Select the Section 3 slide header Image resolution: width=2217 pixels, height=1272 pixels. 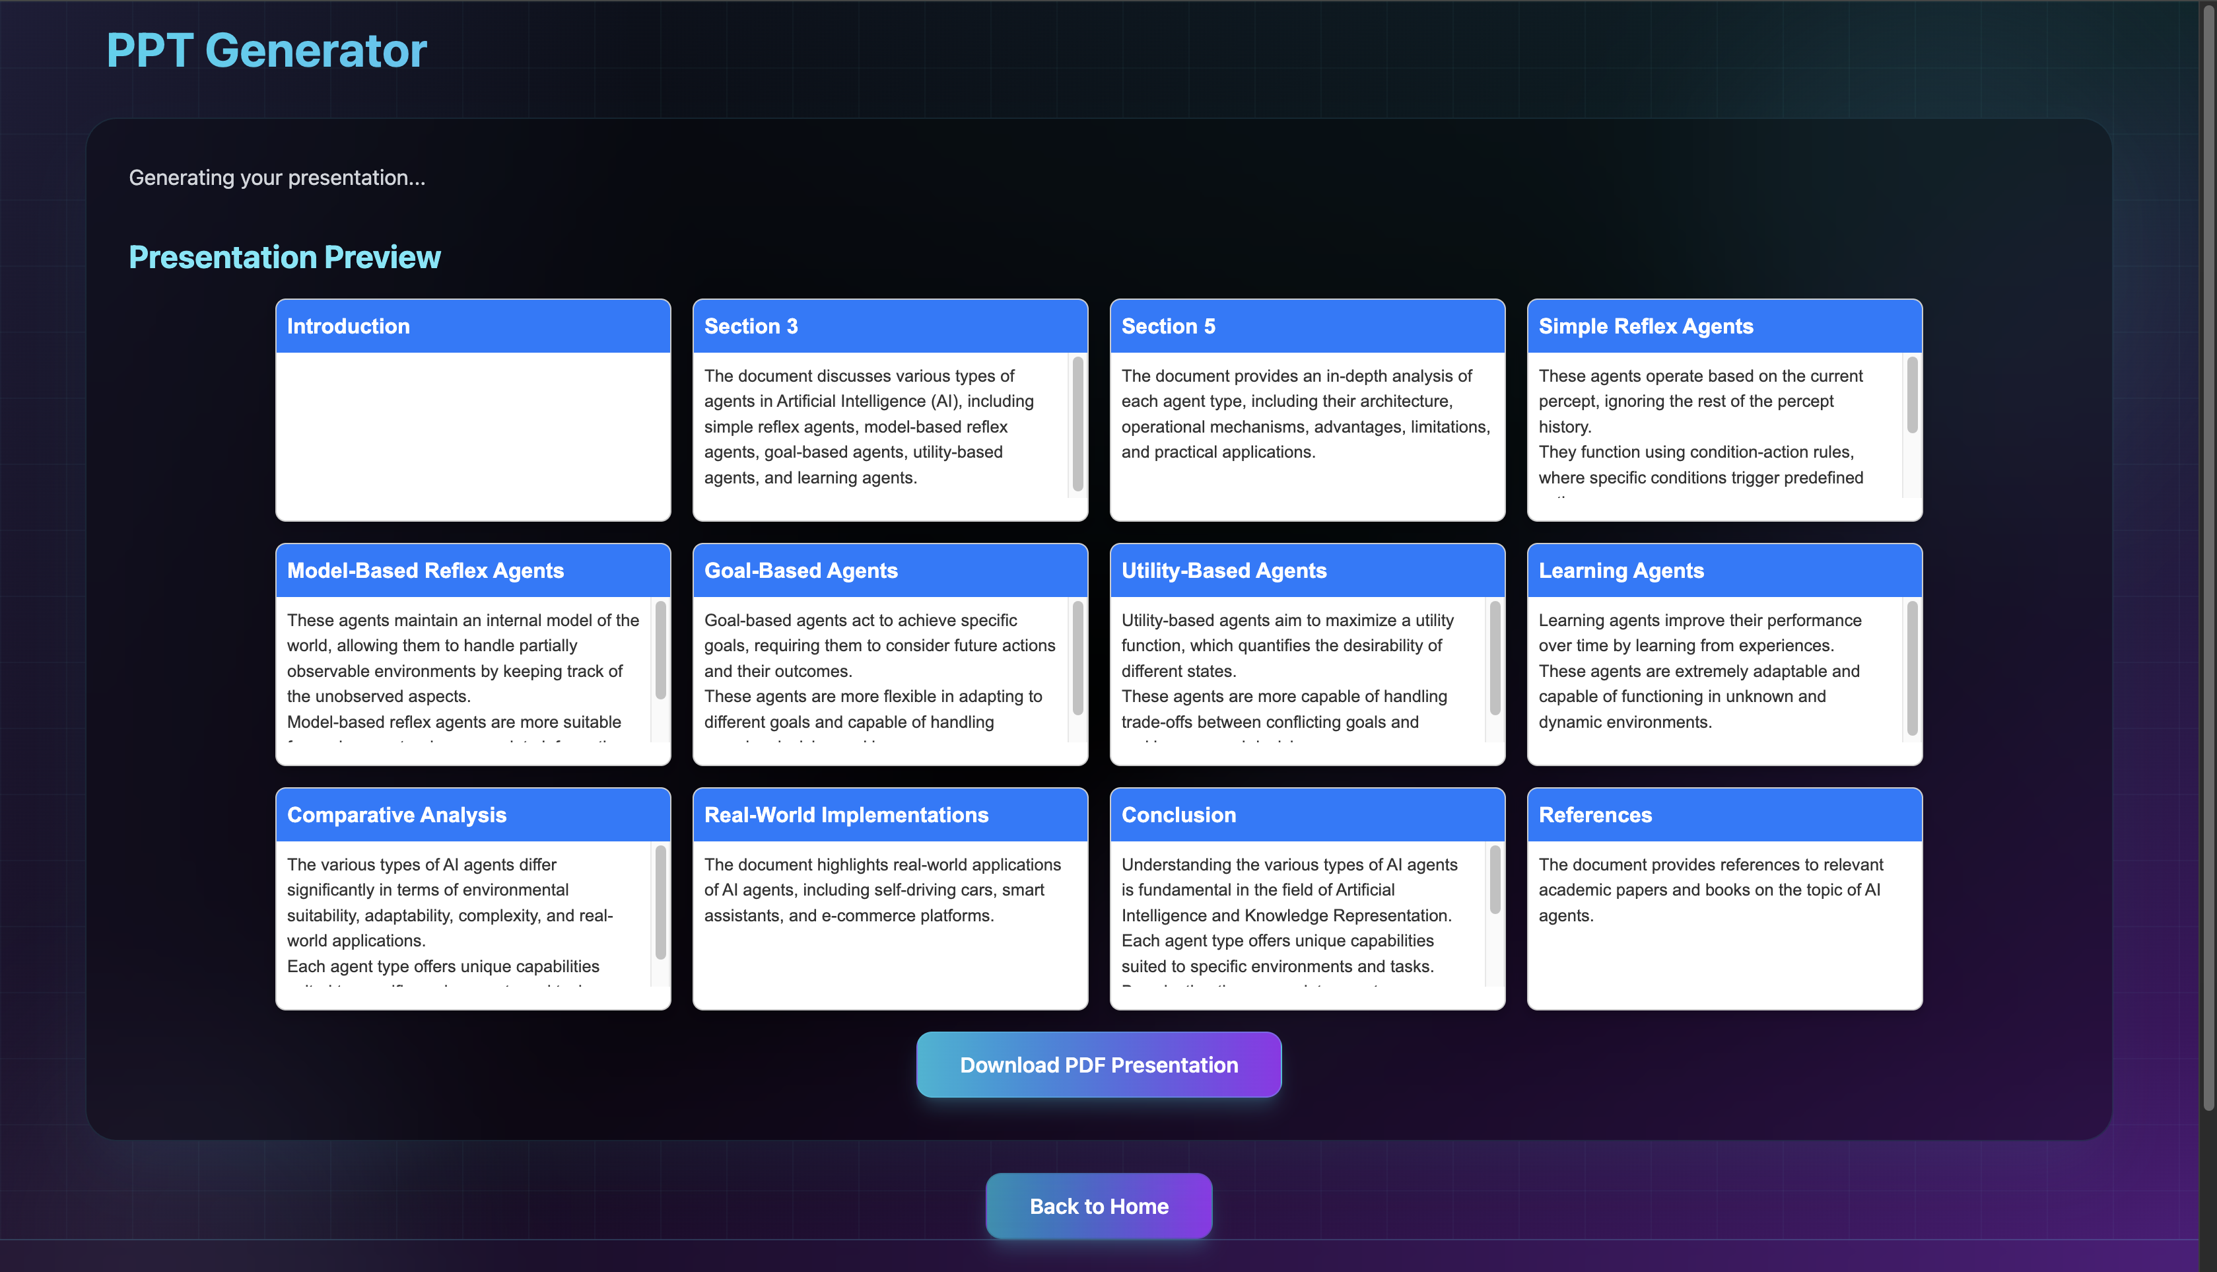coord(890,326)
